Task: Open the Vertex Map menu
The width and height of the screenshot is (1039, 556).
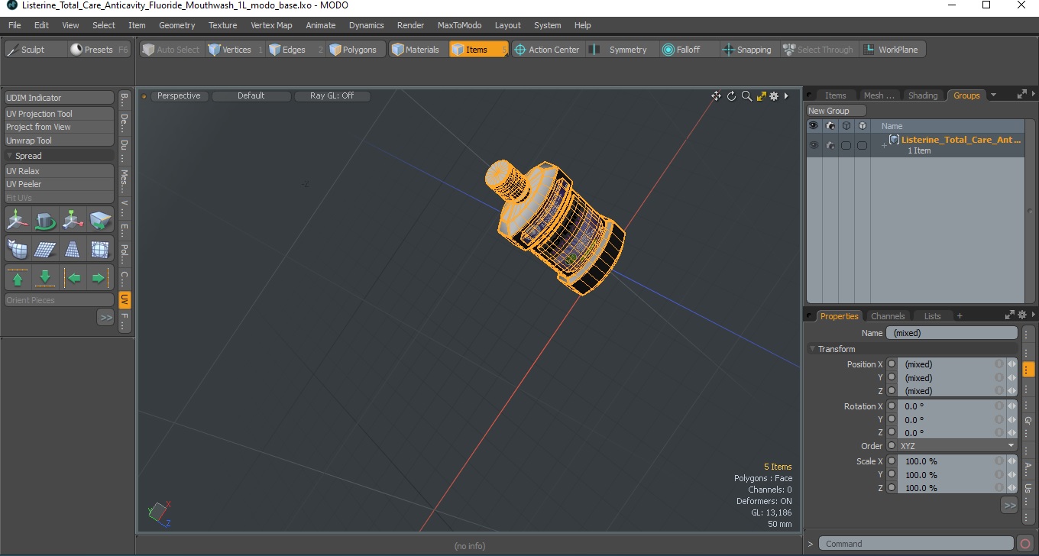Action: click(271, 25)
